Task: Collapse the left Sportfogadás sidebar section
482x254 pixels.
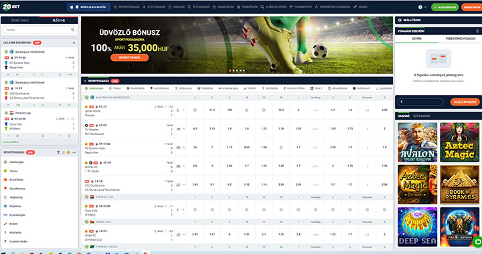Action: (74, 152)
